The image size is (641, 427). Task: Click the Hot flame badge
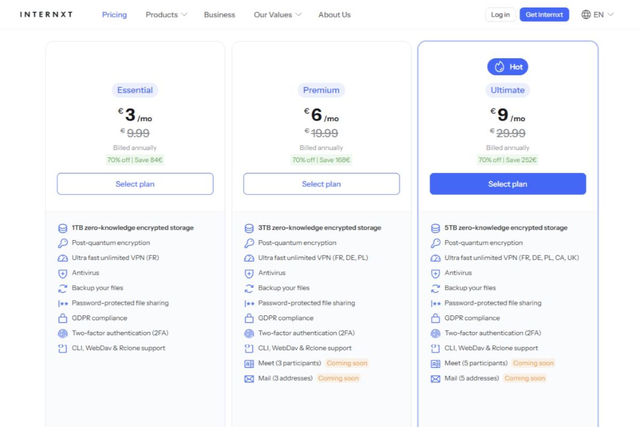tap(507, 67)
